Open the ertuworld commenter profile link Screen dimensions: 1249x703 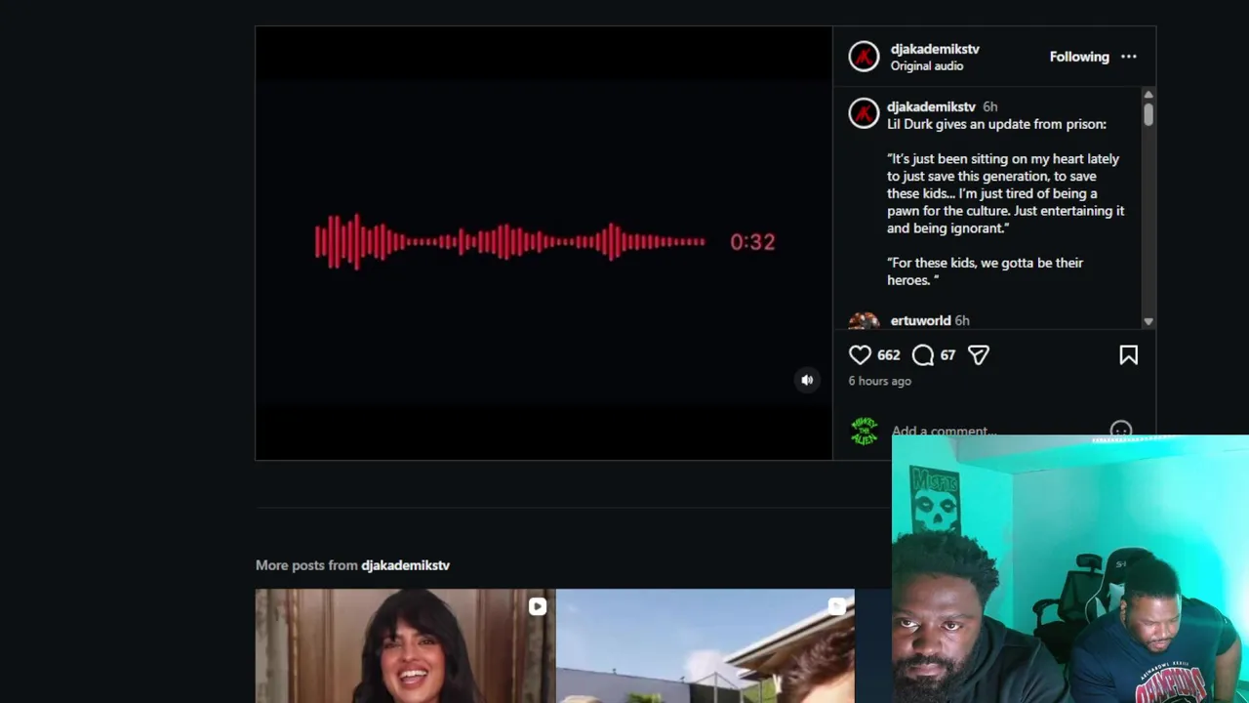tap(920, 320)
